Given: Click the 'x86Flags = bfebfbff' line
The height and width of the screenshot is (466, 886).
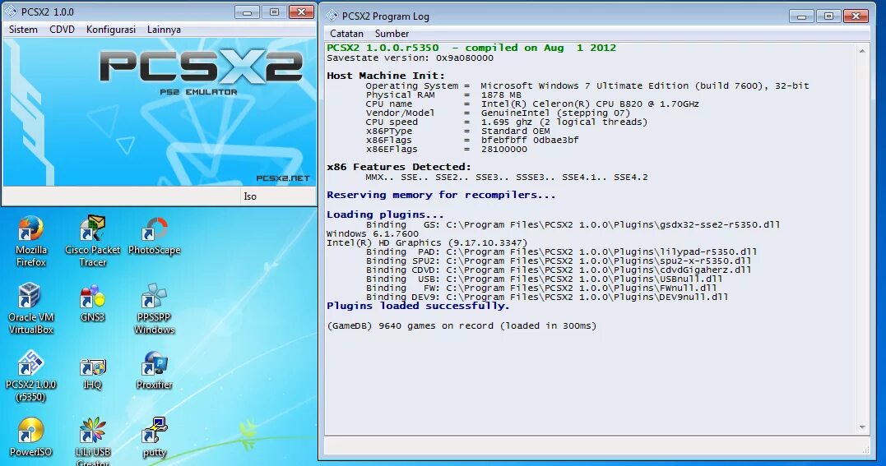Looking at the screenshot, I should coord(472,140).
